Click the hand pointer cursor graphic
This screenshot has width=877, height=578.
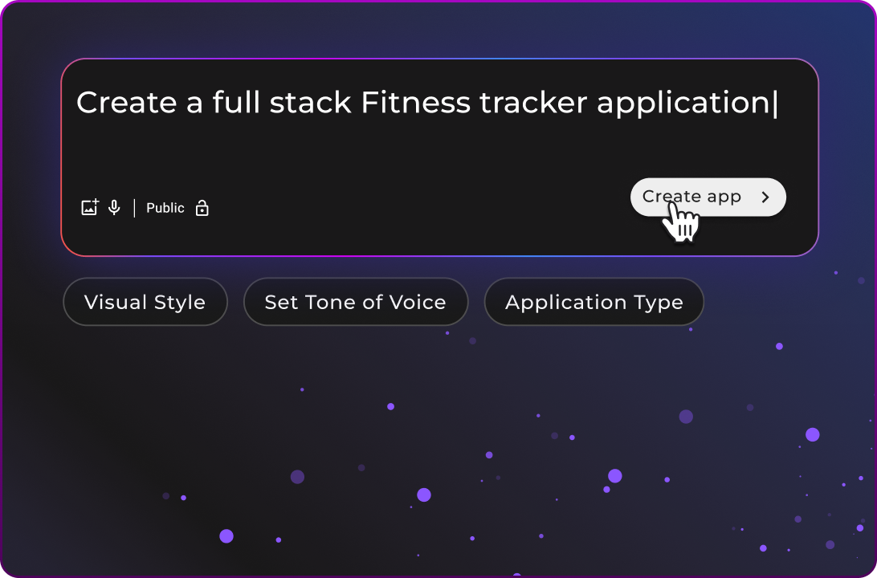(681, 222)
